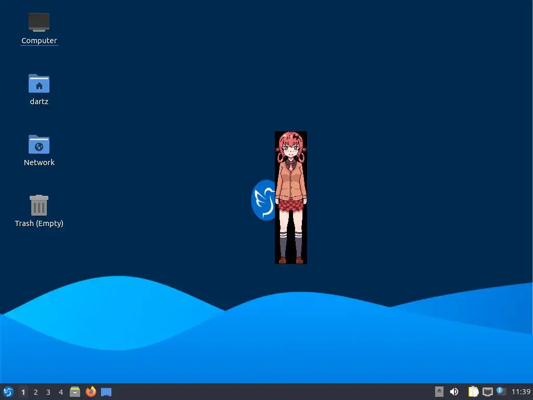Image resolution: width=533 pixels, height=400 pixels.
Task: Open the Computer desktop icon
Action: tap(39, 22)
